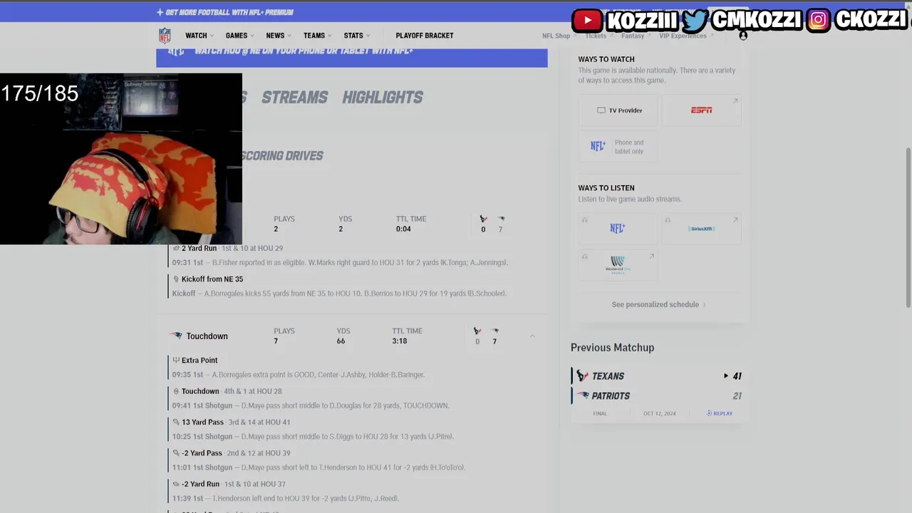Click the TV Provider television icon
The height and width of the screenshot is (513, 912).
601,110
